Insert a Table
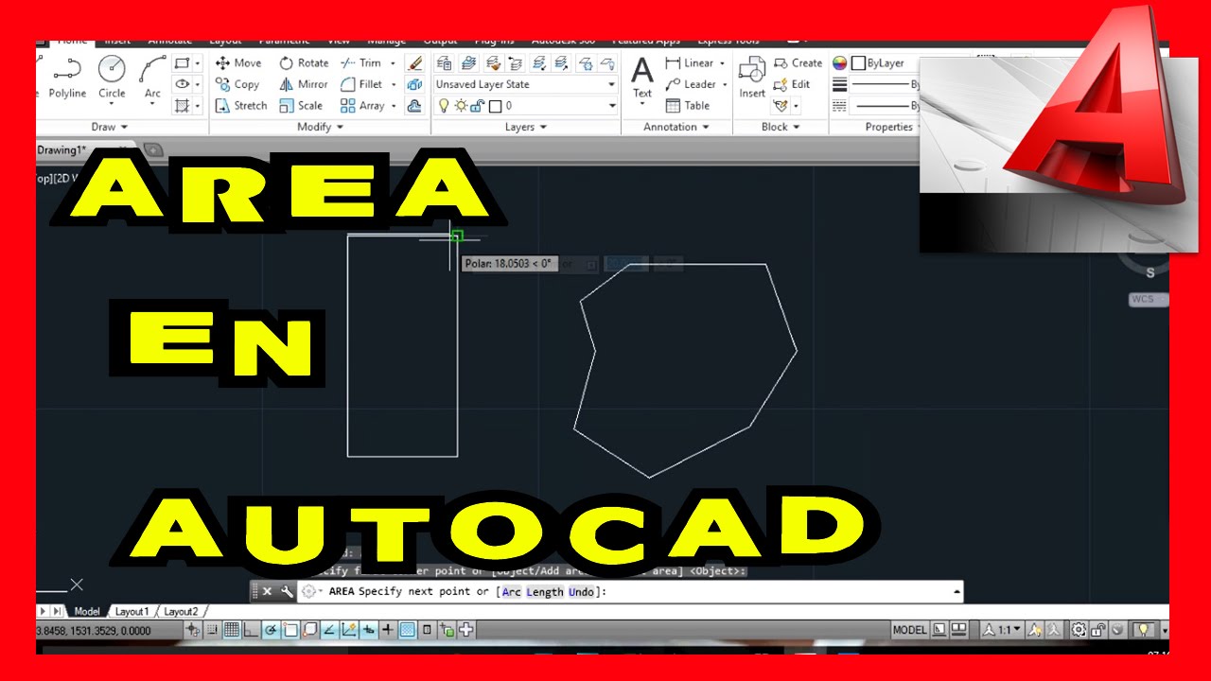This screenshot has height=681, width=1211. pyautogui.click(x=688, y=106)
